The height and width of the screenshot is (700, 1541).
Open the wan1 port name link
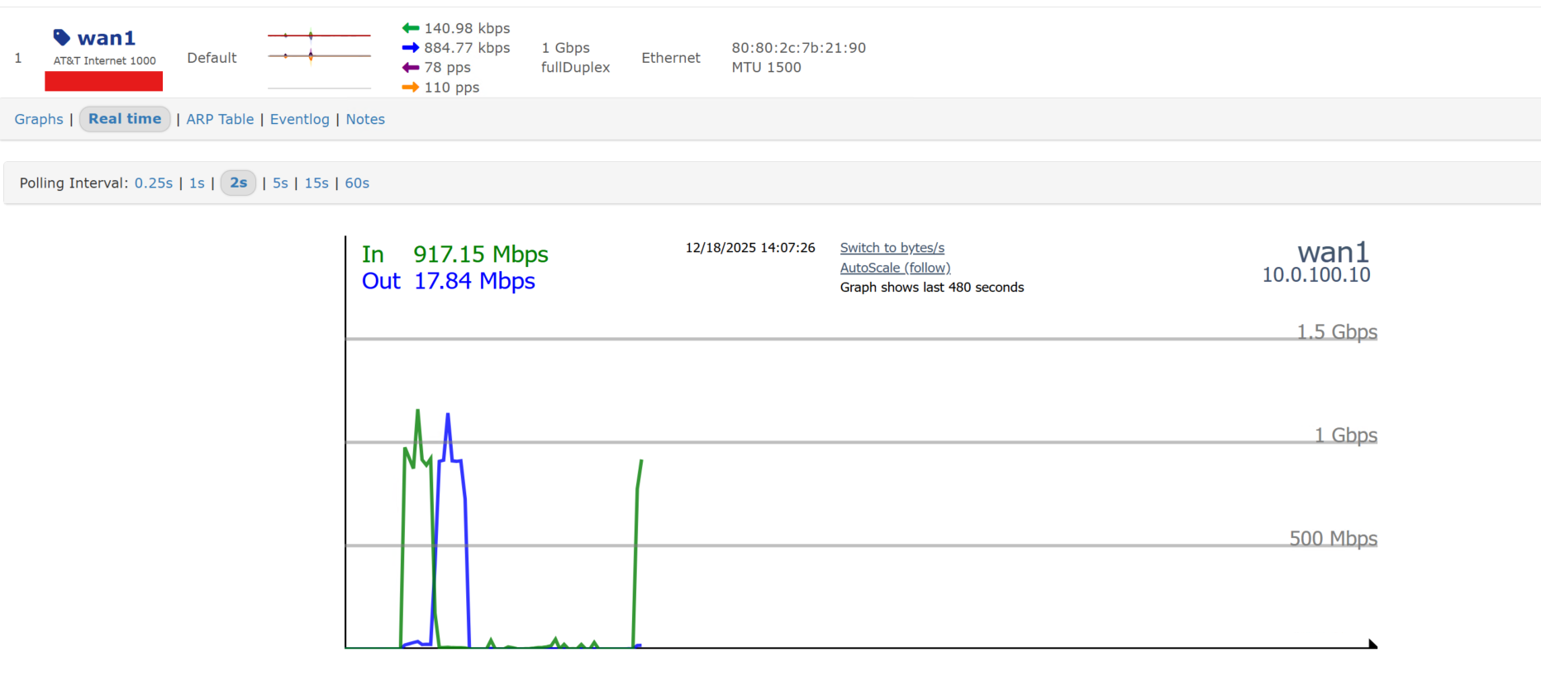pyautogui.click(x=106, y=38)
